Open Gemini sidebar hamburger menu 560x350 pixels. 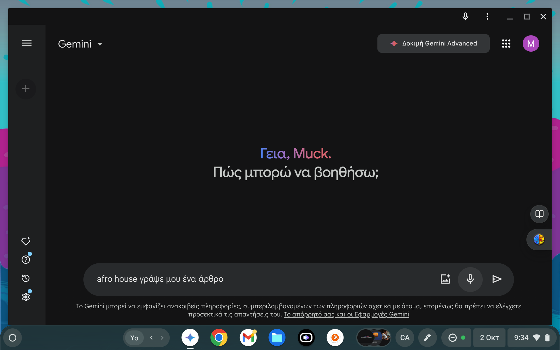[x=27, y=43]
